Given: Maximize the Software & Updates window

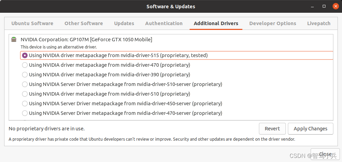Looking at the screenshot, I should coord(324,6).
